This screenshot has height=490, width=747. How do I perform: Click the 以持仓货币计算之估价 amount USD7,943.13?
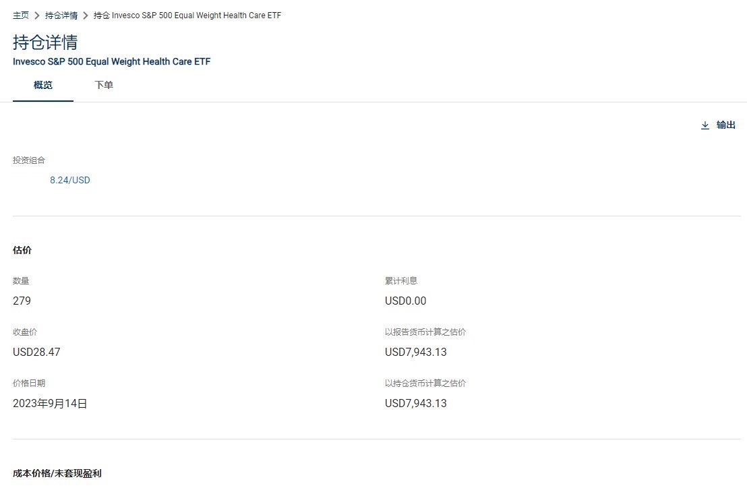click(416, 403)
